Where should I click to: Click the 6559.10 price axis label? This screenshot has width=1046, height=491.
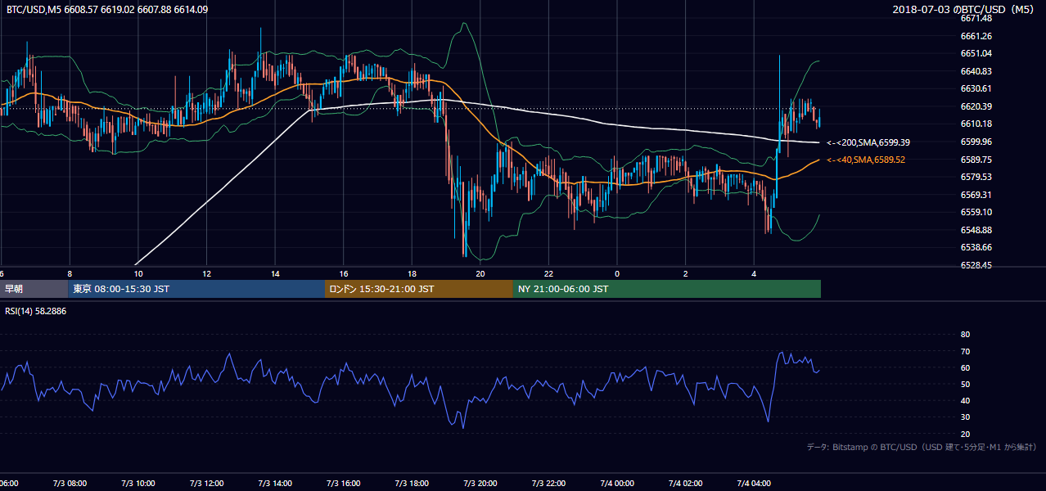(976, 212)
